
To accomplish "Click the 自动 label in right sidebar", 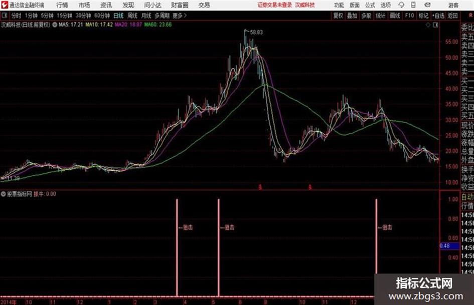I will pyautogui.click(x=467, y=197).
